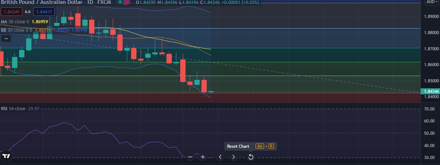Zoom out the chart with the minus icon
The height and width of the screenshot is (165, 440).
[190, 157]
